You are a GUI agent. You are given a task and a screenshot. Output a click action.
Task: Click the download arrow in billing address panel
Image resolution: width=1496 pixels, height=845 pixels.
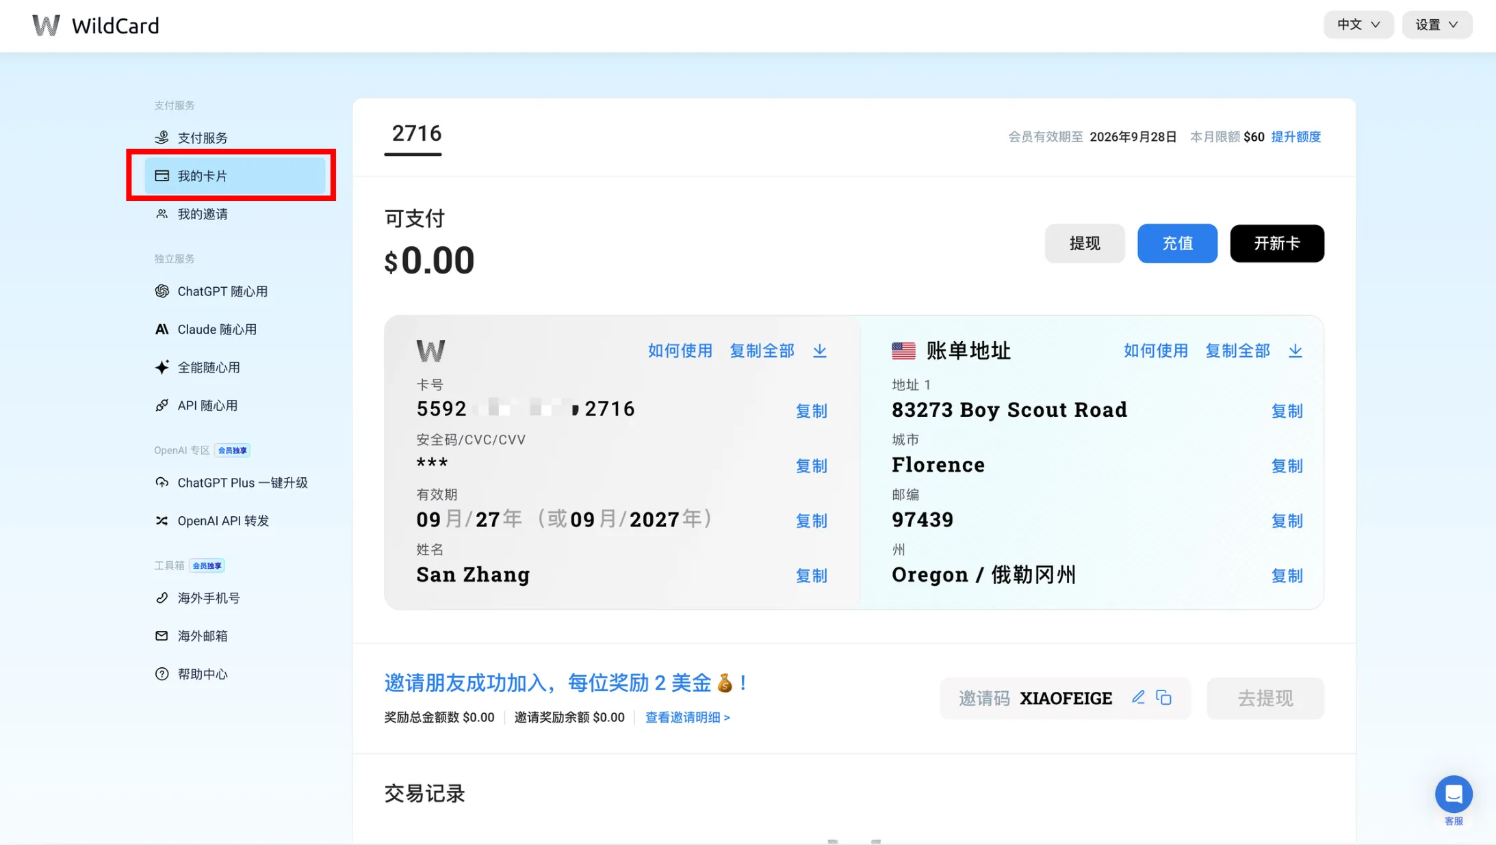tap(1295, 351)
